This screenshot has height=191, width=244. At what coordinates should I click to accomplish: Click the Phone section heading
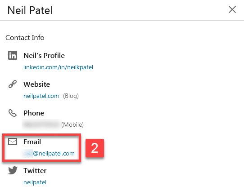[x=34, y=113]
